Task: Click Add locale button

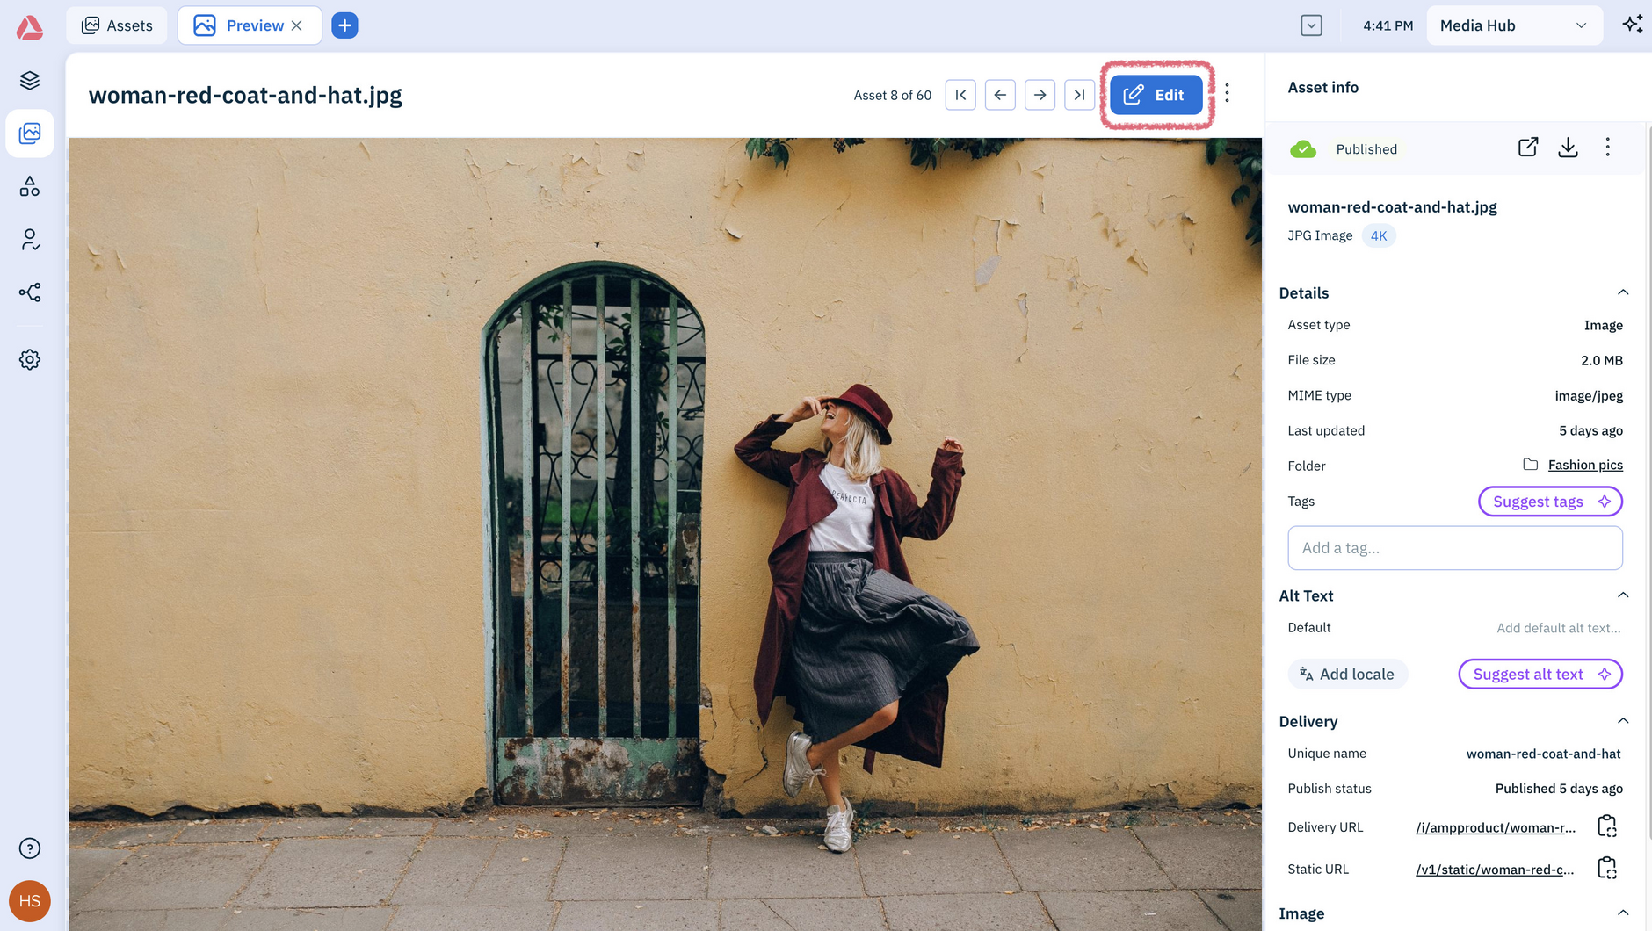Action: click(x=1347, y=675)
